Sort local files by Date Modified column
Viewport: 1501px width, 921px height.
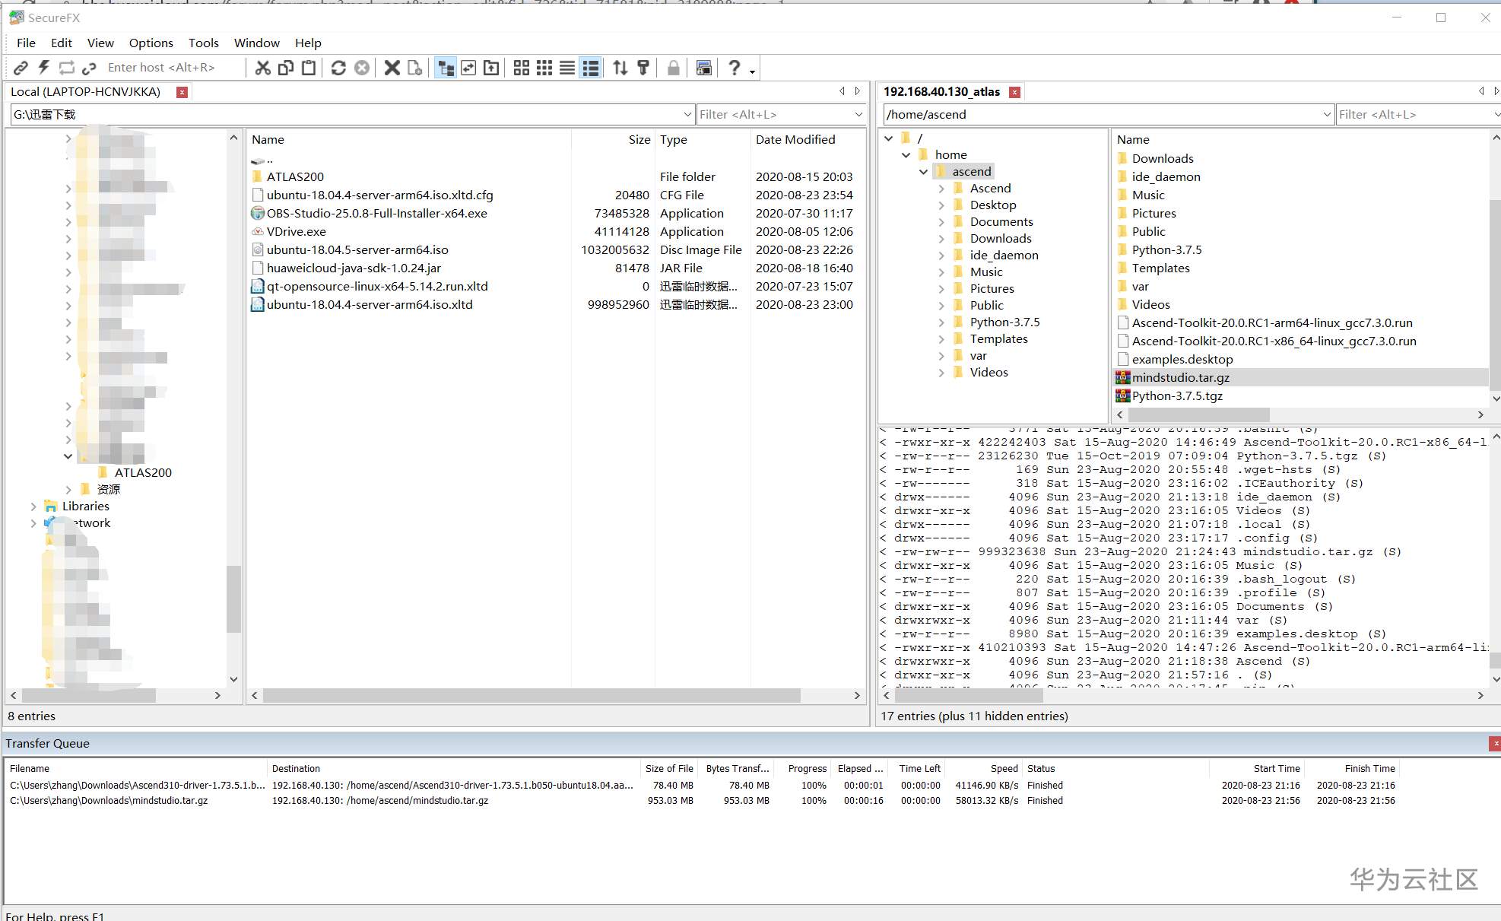point(795,140)
